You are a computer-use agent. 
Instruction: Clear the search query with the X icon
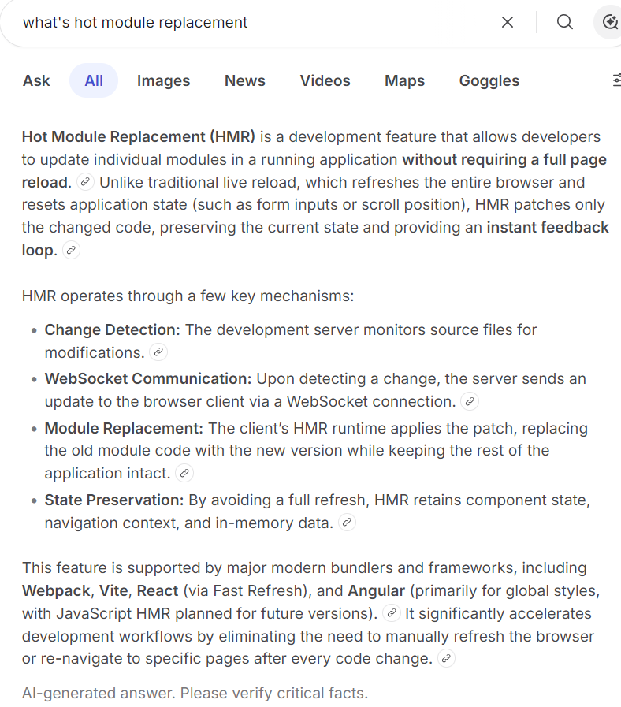pos(508,22)
